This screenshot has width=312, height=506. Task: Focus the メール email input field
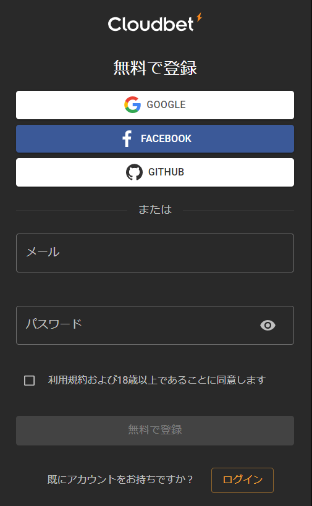coord(155,253)
